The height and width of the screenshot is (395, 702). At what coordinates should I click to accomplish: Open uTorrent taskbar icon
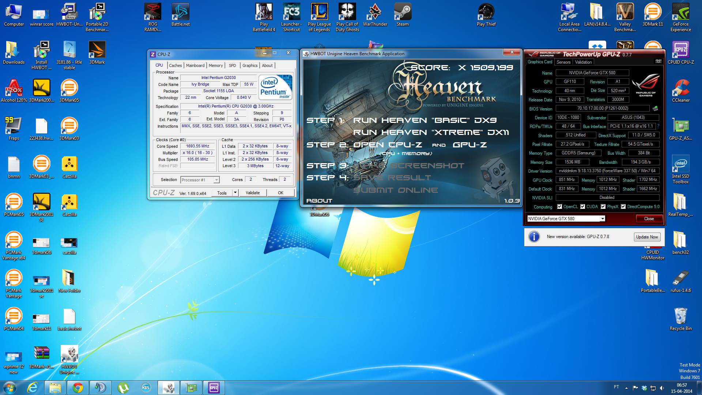(x=123, y=387)
